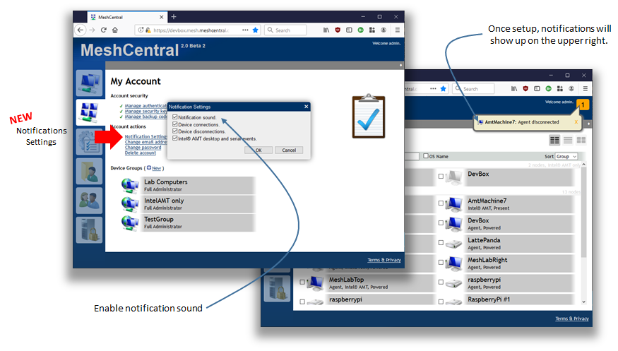This screenshot has height=351, width=618.
Task: Open TestGroup device group
Action: (x=198, y=222)
